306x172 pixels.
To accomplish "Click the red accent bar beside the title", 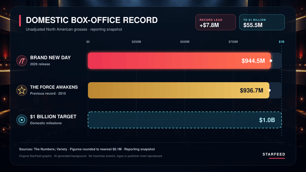I will click(x=20, y=21).
